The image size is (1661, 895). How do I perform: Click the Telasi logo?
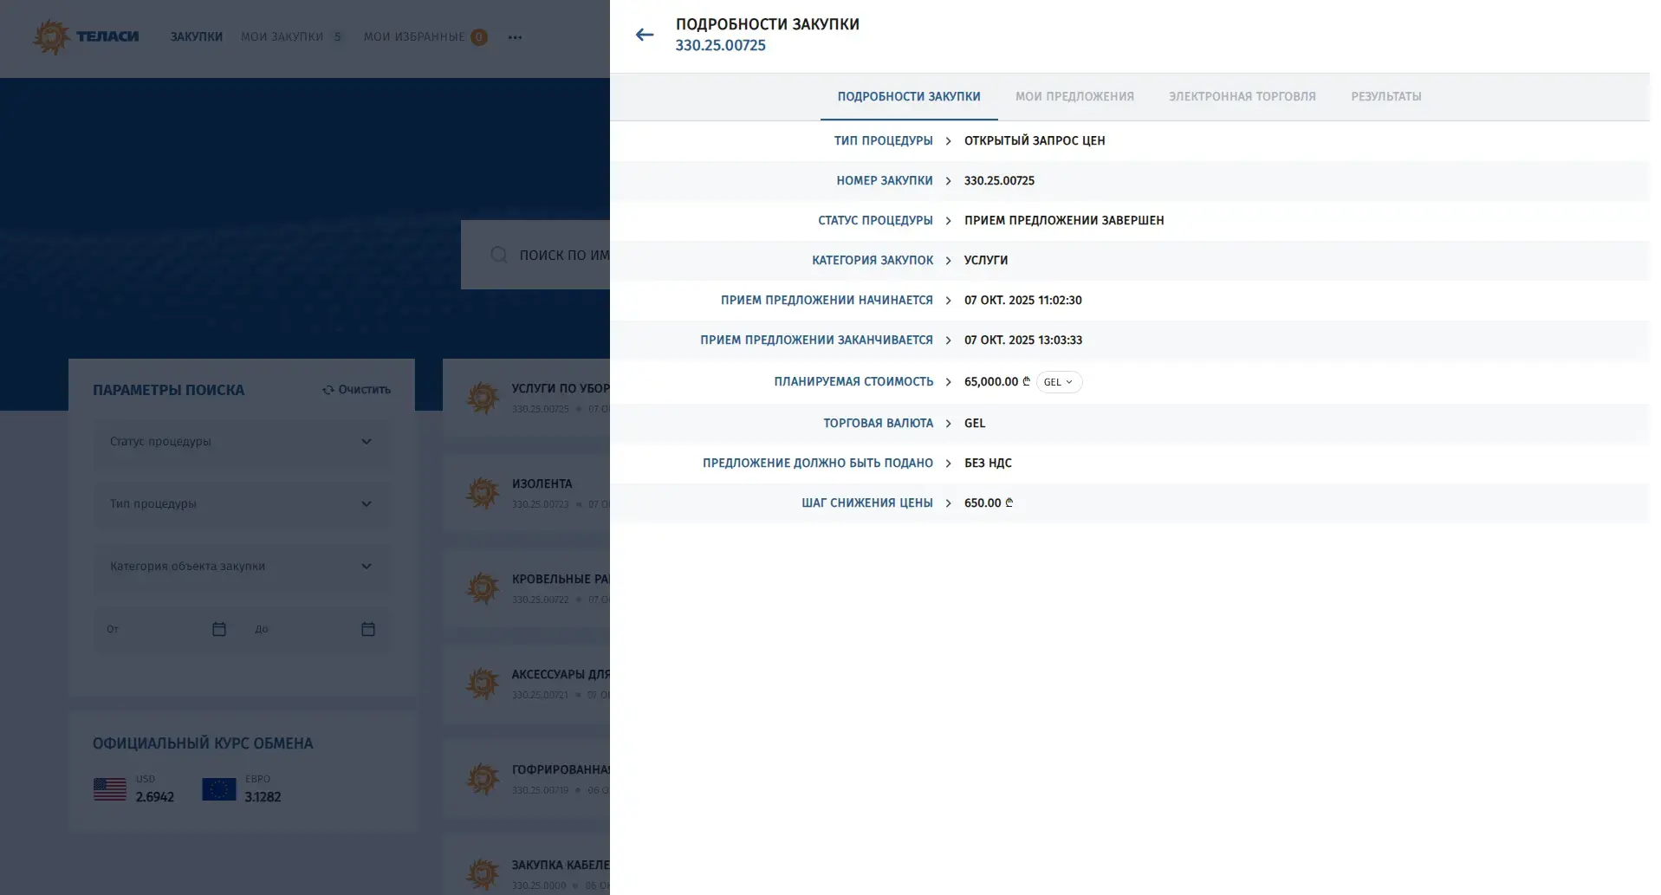86,37
